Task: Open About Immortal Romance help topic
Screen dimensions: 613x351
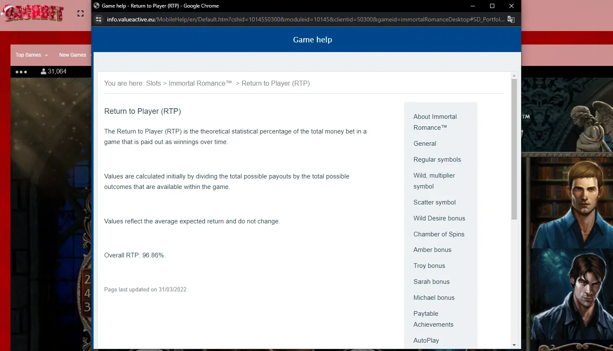Action: tap(435, 122)
